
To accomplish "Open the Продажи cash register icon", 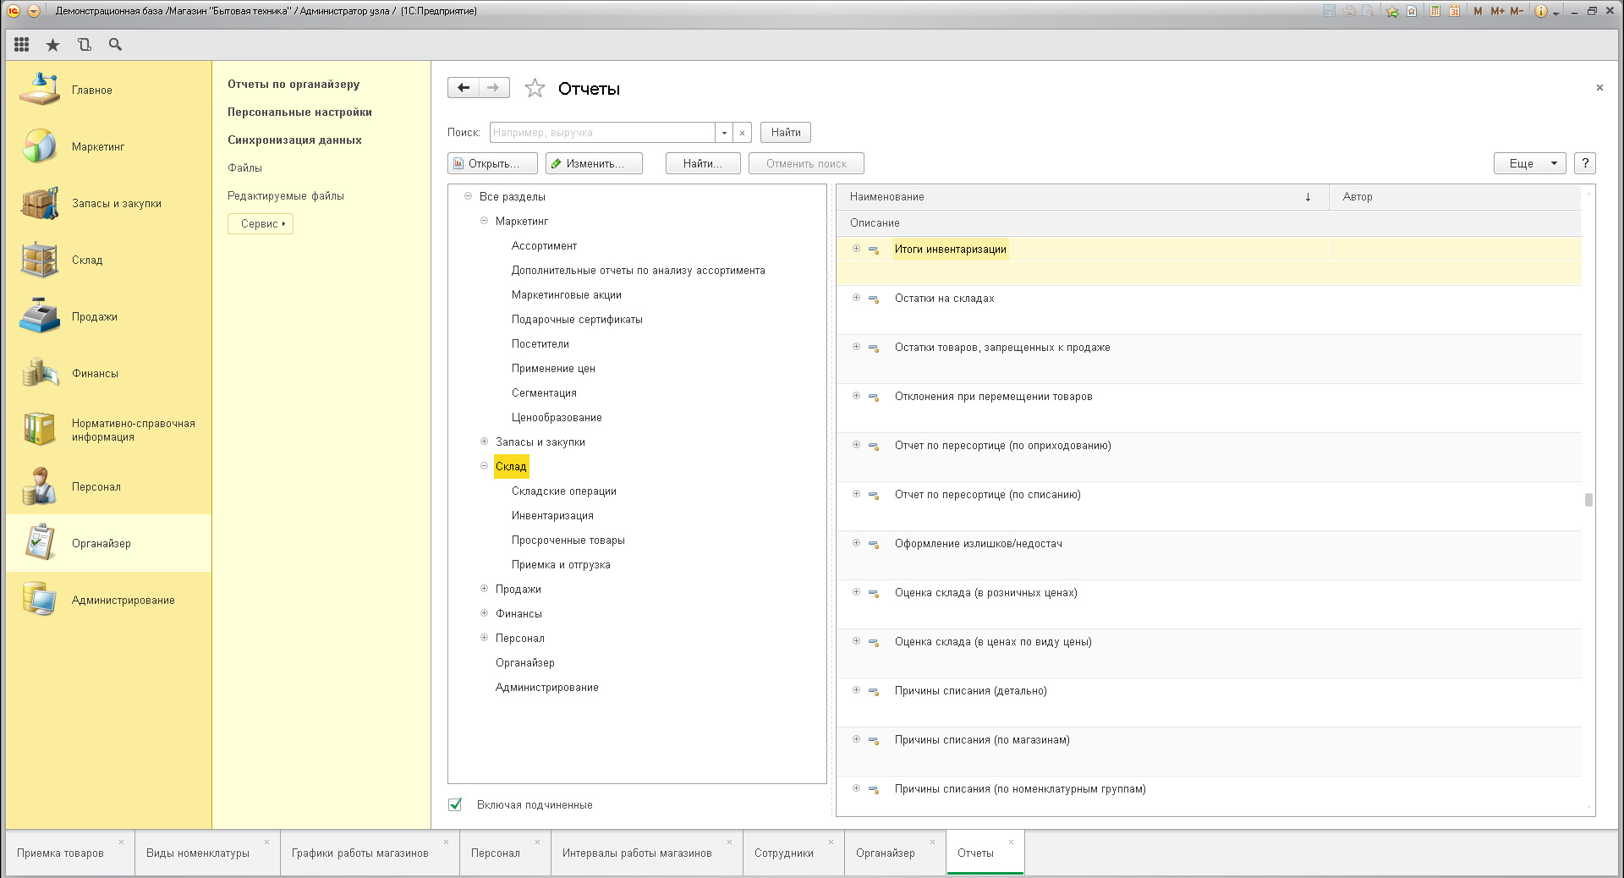I will pyautogui.click(x=40, y=316).
